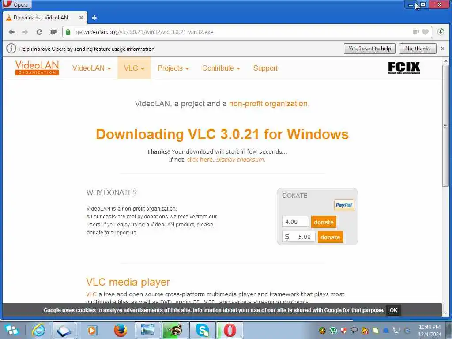
Task: Expand the VLC navigation dropdown
Action: click(x=134, y=68)
